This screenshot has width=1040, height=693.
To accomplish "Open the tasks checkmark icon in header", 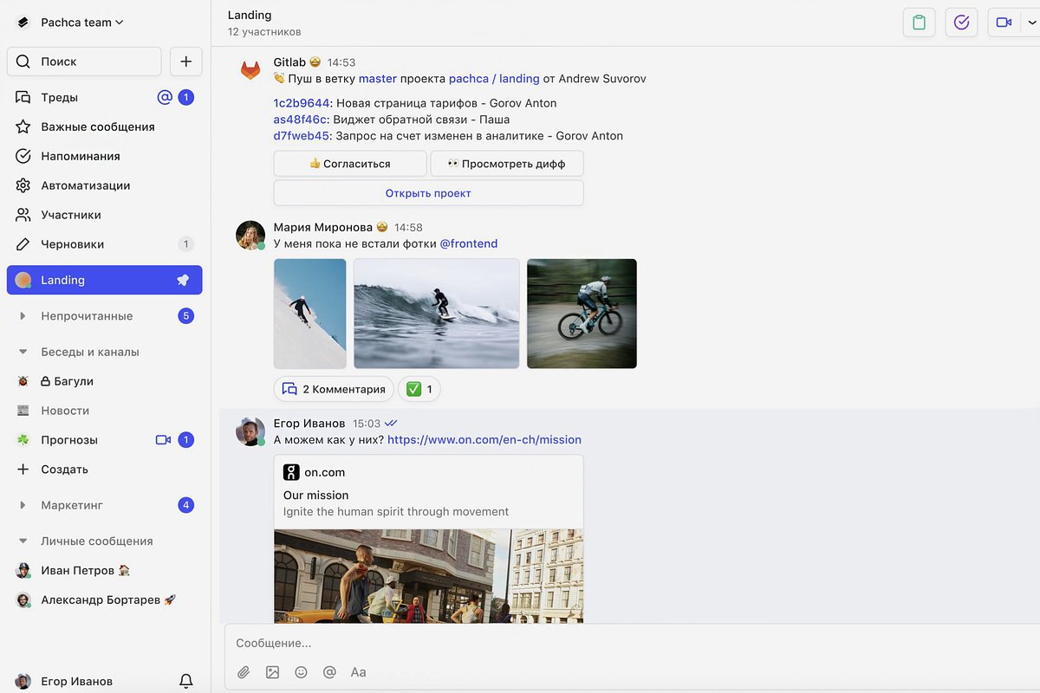I will point(961,23).
